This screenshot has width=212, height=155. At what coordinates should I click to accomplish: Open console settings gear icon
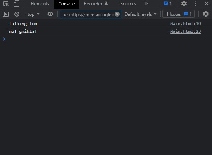tap(206, 14)
